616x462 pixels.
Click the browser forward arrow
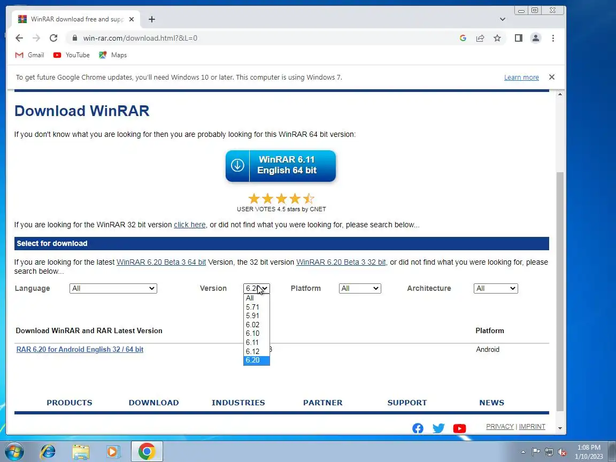(x=36, y=38)
